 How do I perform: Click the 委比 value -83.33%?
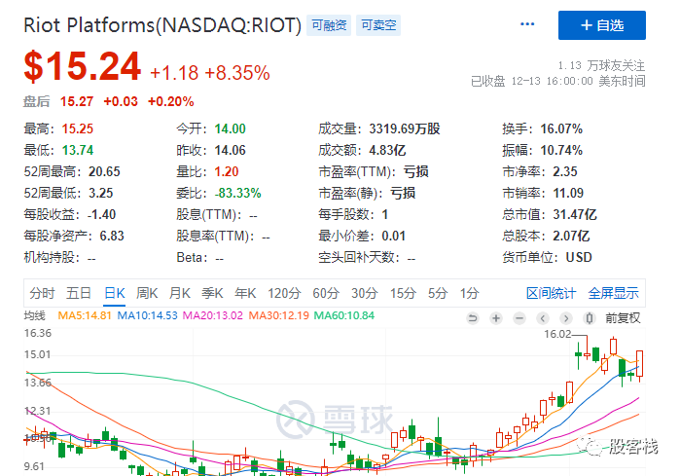click(237, 193)
